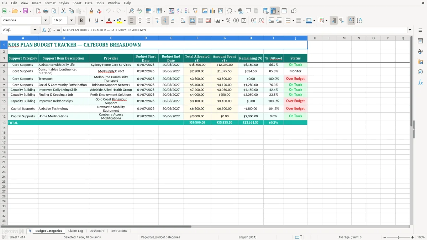The height and width of the screenshot is (240, 427).
Task: Click 100% zoom level in status bar
Action: pos(421,237)
